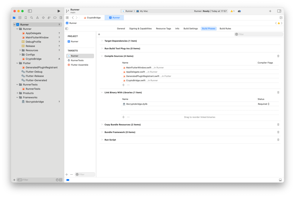This screenshot has height=197, width=295.
Task: Click the Run play button in toolbar
Action: click(x=59, y=11)
